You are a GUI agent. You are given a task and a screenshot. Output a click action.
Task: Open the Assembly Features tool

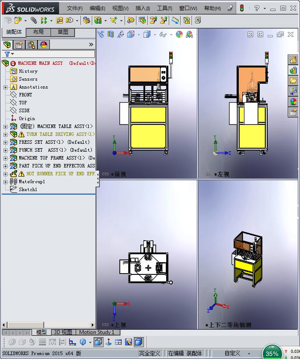coord(98,20)
